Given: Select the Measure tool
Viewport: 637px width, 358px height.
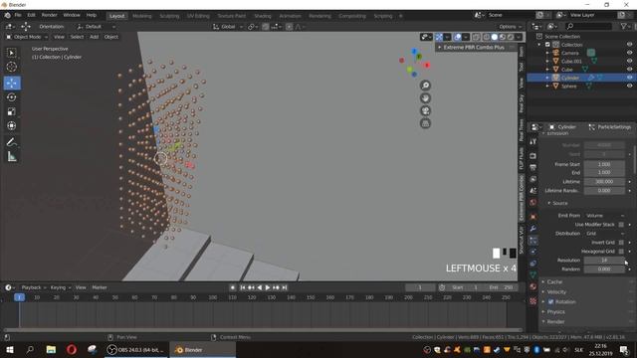Looking at the screenshot, I should 11,156.
